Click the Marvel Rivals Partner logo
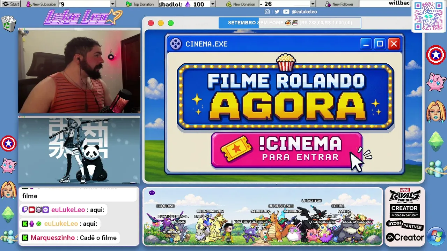This screenshot has height=251, width=447. point(405,195)
